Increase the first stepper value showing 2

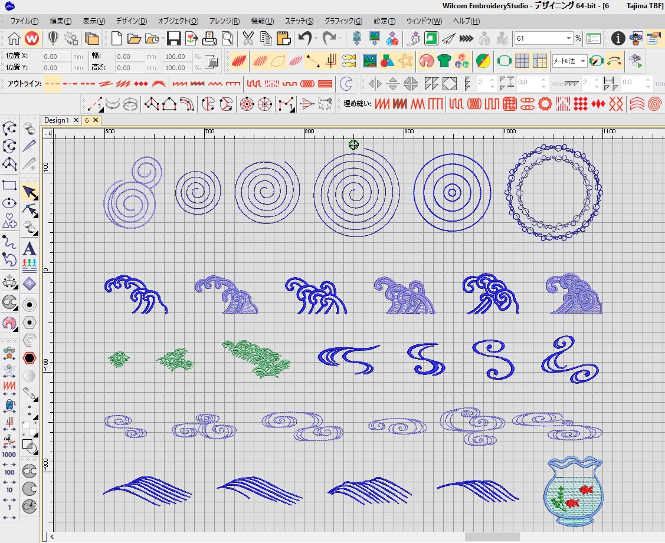click(492, 80)
